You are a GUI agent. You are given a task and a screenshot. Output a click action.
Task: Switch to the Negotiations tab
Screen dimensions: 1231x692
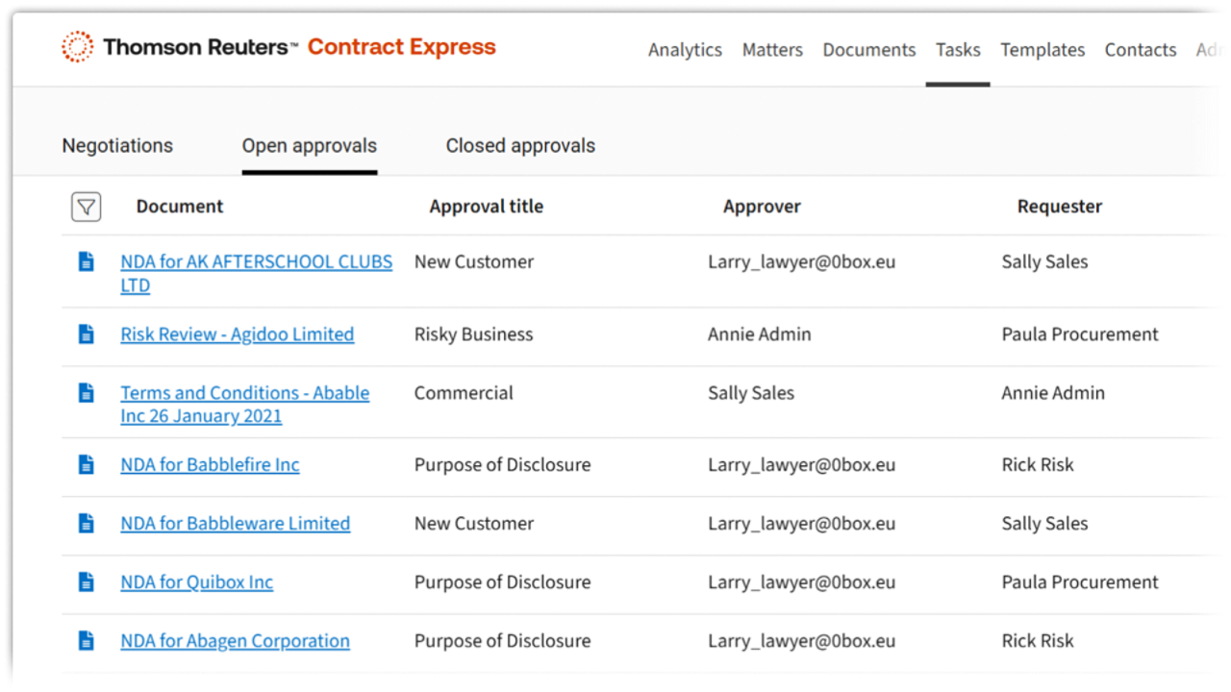pos(117,146)
